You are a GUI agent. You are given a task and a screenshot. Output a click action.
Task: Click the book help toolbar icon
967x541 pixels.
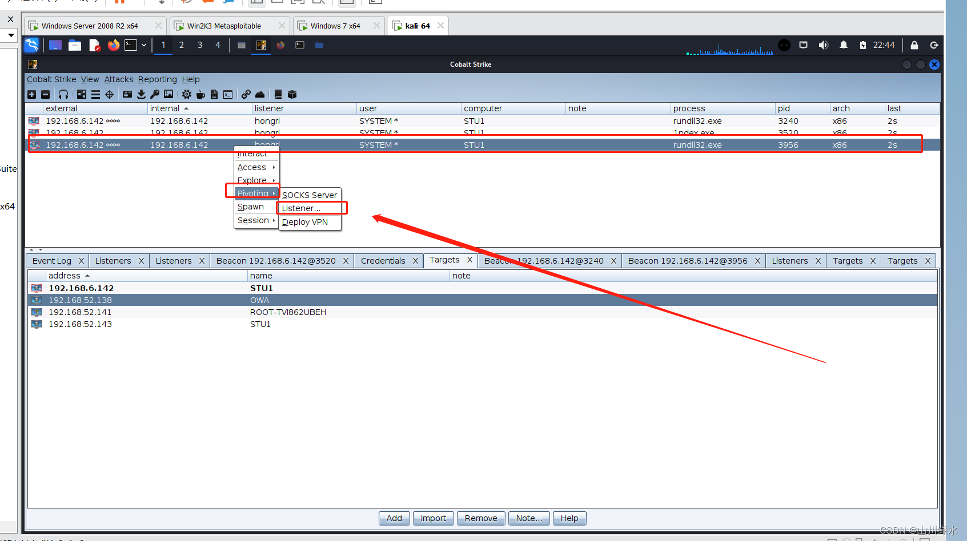tap(278, 94)
